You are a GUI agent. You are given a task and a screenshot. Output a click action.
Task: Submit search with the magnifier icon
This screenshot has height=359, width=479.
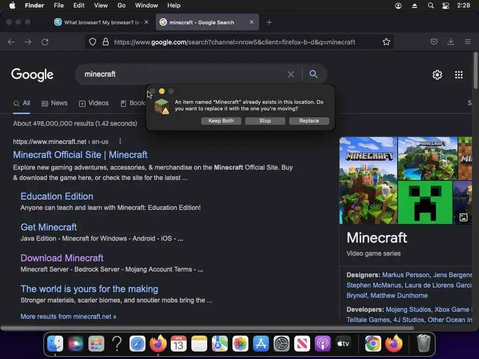click(313, 74)
